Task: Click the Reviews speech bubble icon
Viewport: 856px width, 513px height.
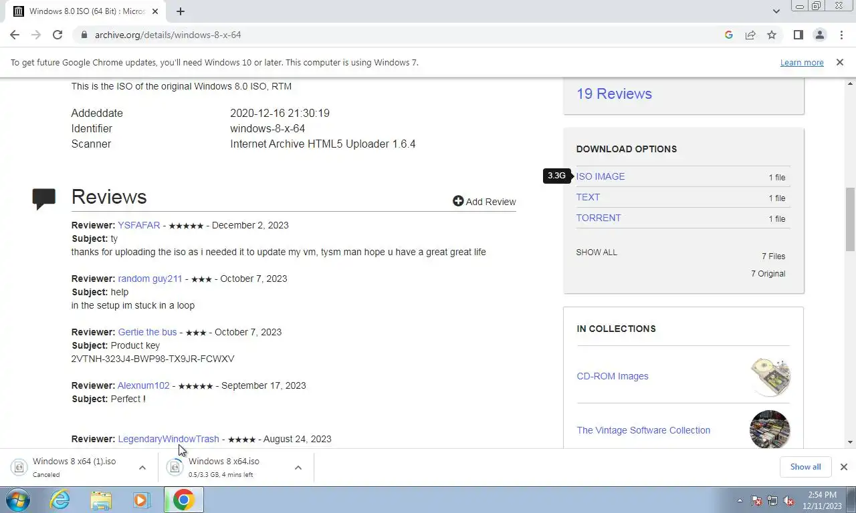Action: tap(44, 199)
